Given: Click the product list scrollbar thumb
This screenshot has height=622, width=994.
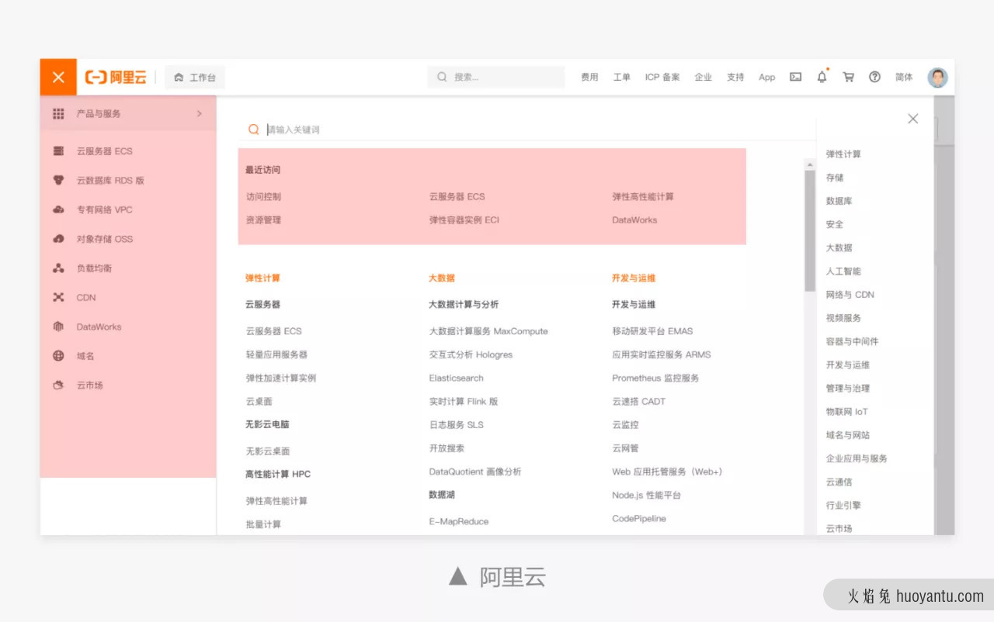Looking at the screenshot, I should tap(810, 230).
